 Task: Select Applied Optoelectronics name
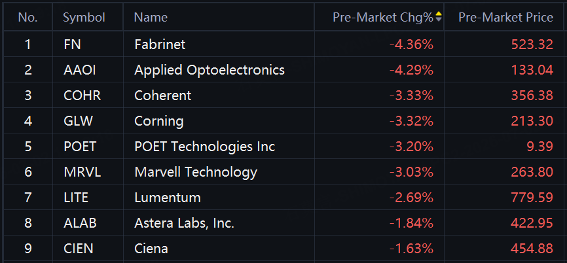(210, 70)
